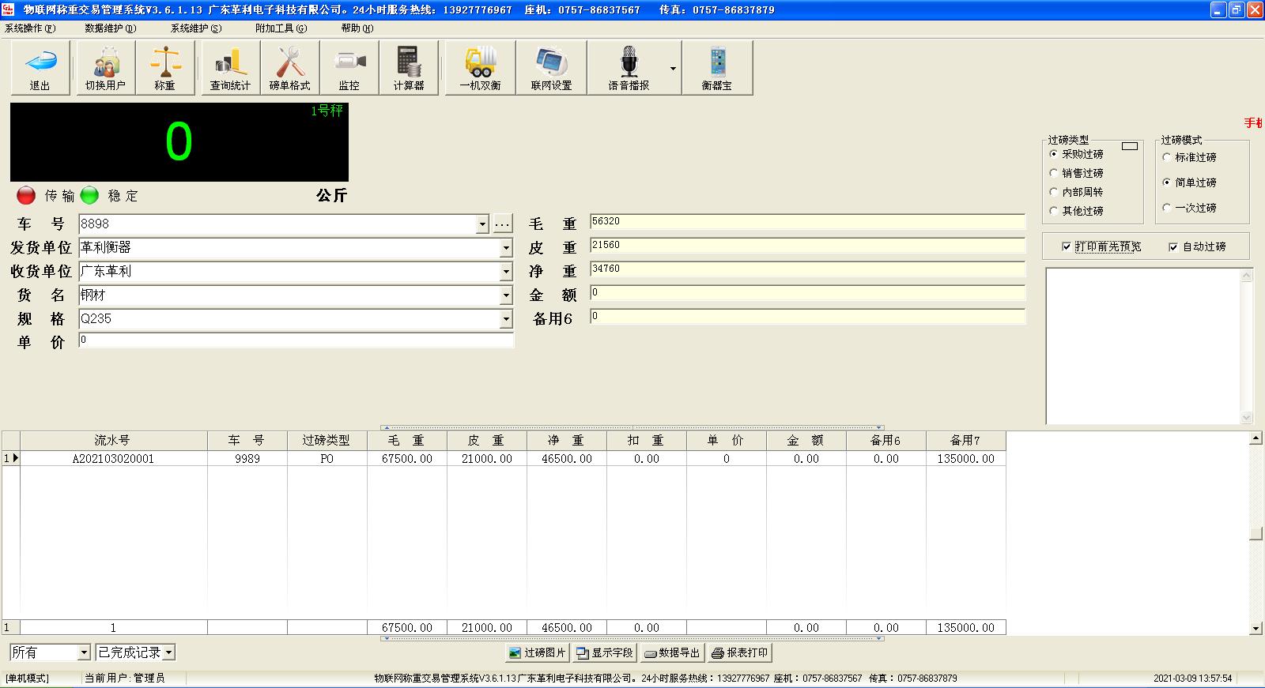Viewport: 1265px width, 688px height.
Task: Expand the 收货单位 dropdown
Action: tap(506, 272)
